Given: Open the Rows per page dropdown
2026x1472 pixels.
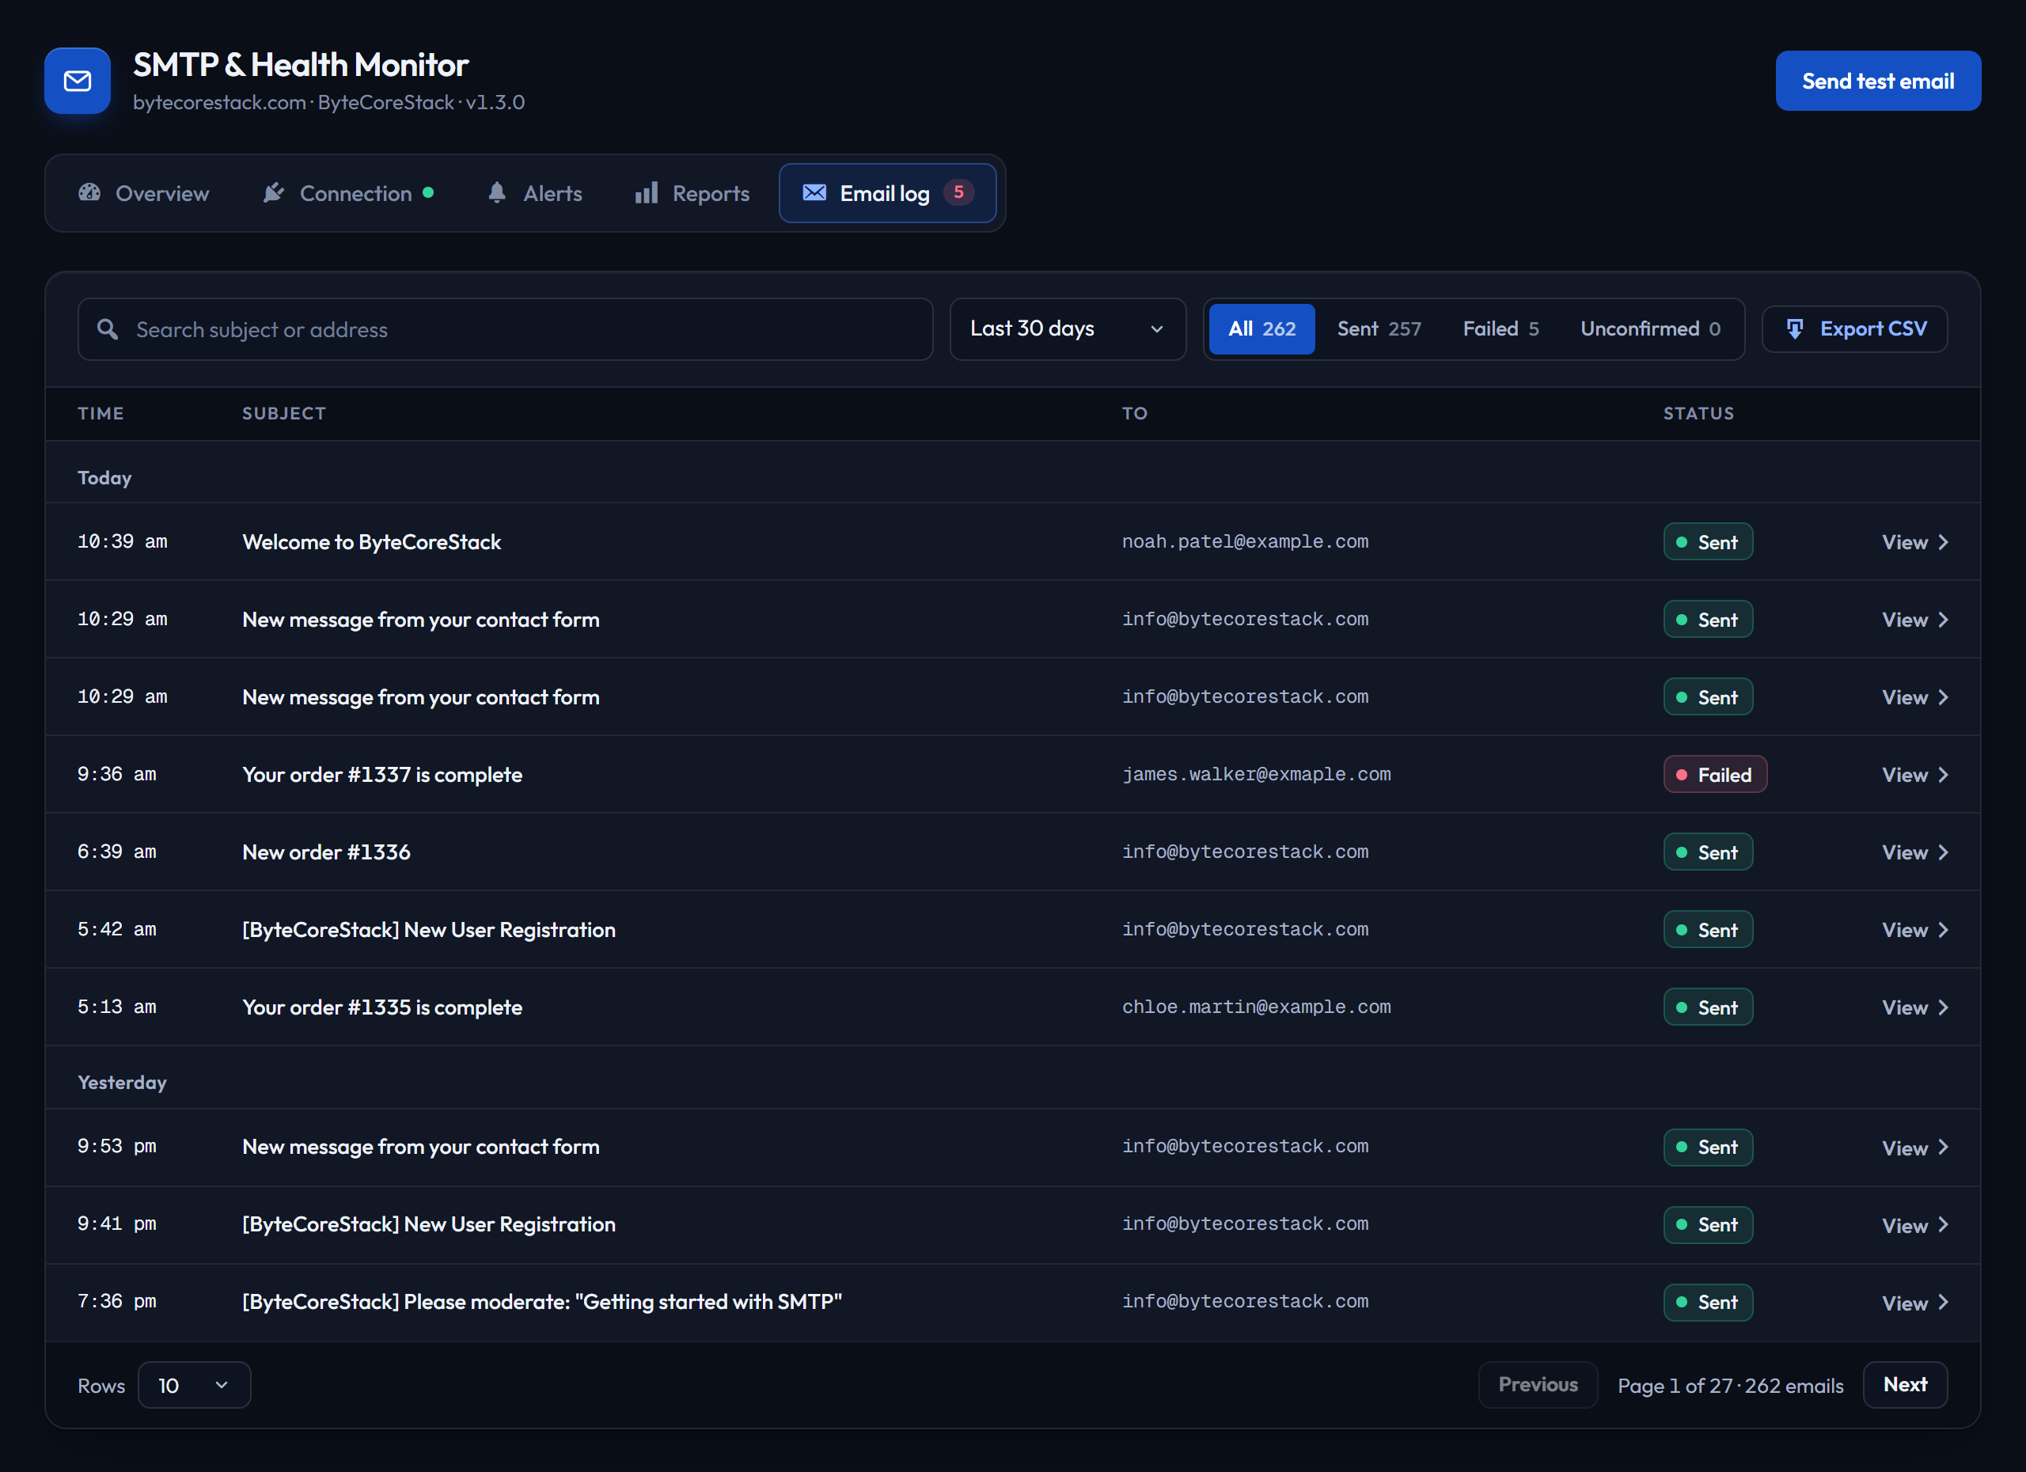Looking at the screenshot, I should (195, 1386).
